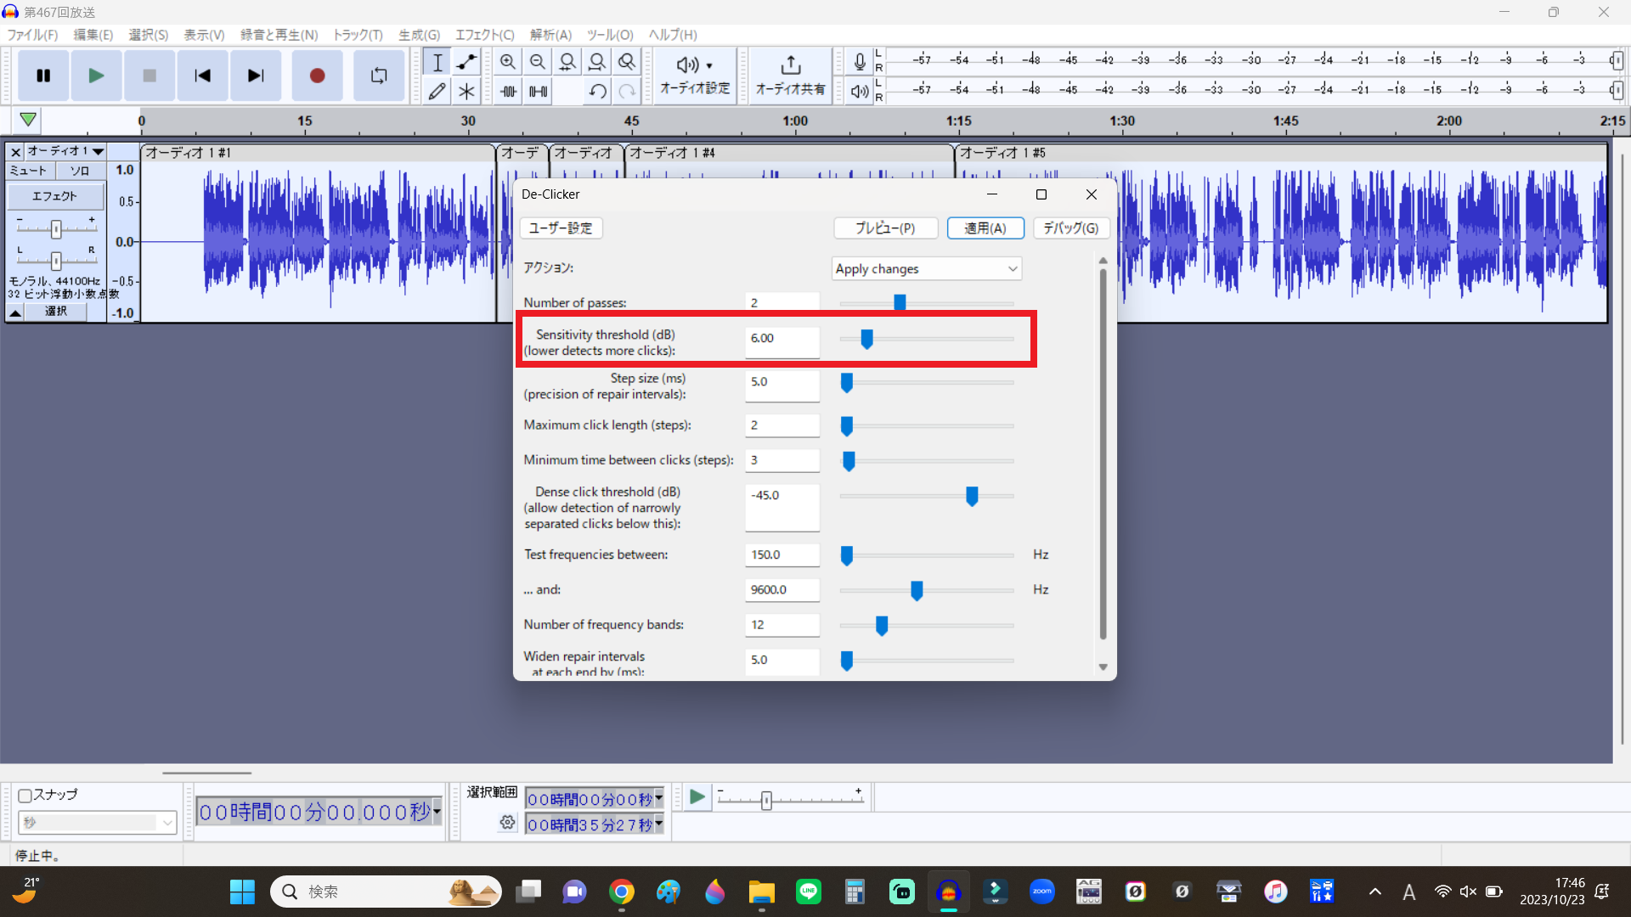Viewport: 1631px width, 917px height.
Task: Toggle the ミュート button on the track
Action: [29, 171]
